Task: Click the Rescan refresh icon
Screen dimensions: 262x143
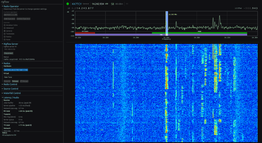Action: tap(21, 81)
